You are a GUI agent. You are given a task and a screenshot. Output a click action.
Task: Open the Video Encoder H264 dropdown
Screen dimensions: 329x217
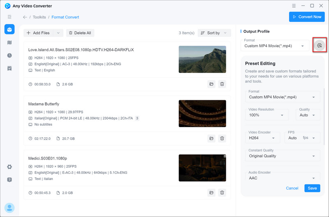[x=263, y=138]
